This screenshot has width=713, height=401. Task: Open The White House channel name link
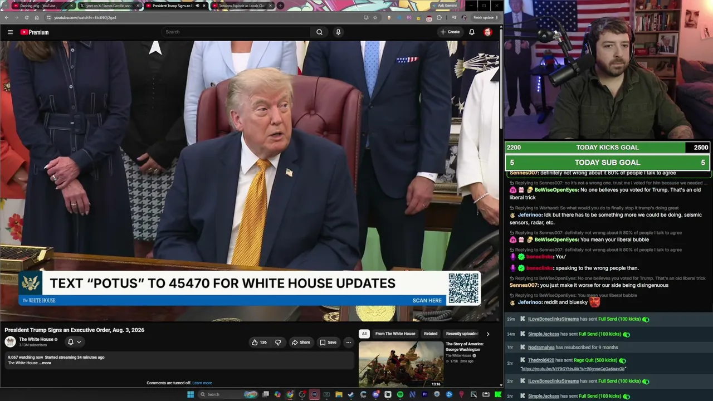[x=36, y=339]
